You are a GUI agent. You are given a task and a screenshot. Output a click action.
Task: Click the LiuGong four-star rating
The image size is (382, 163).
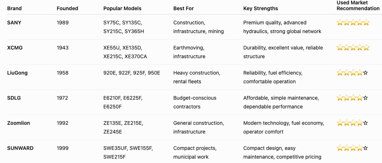click(x=352, y=73)
